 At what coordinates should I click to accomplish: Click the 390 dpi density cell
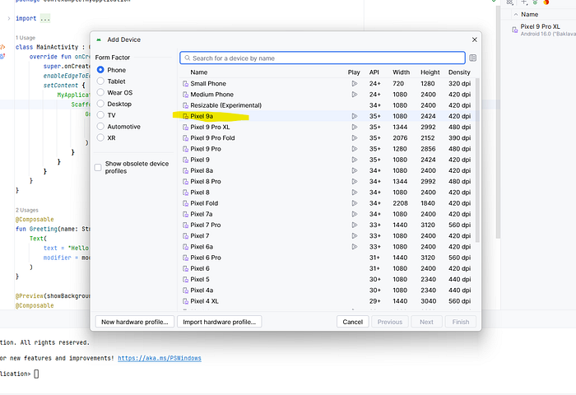pos(459,137)
